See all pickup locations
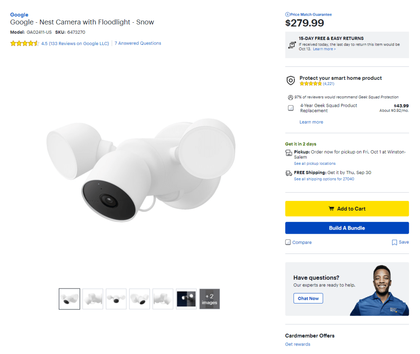The width and height of the screenshot is (420, 354). 315,164
